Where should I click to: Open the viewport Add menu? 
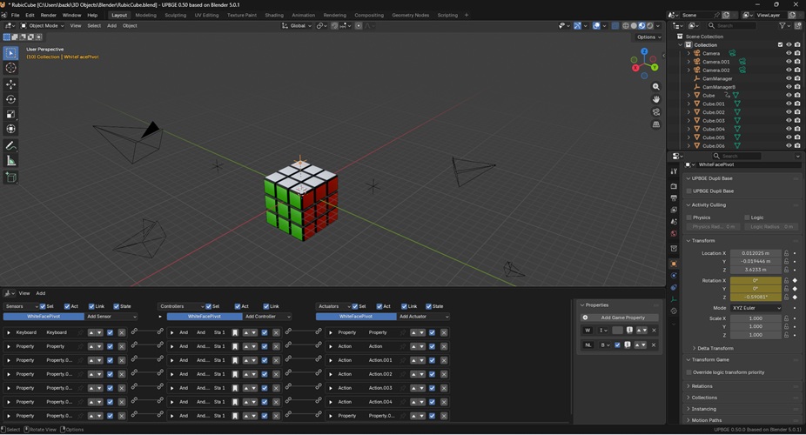(x=111, y=26)
